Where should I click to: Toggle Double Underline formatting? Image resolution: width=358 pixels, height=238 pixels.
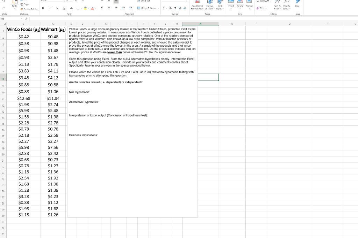coord(64,8)
